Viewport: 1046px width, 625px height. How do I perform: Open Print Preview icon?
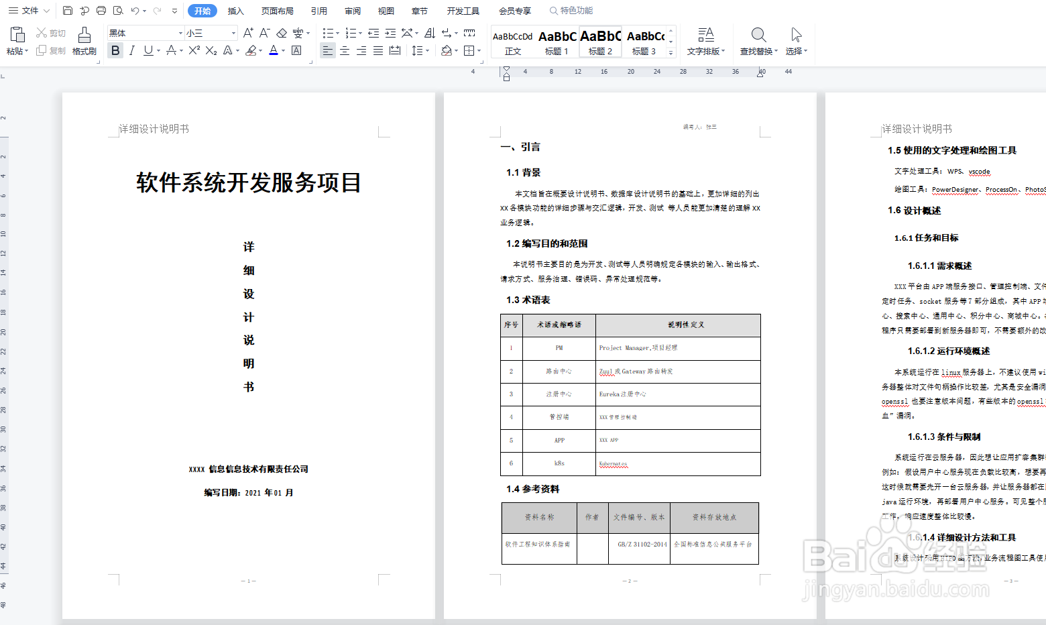coord(118,11)
